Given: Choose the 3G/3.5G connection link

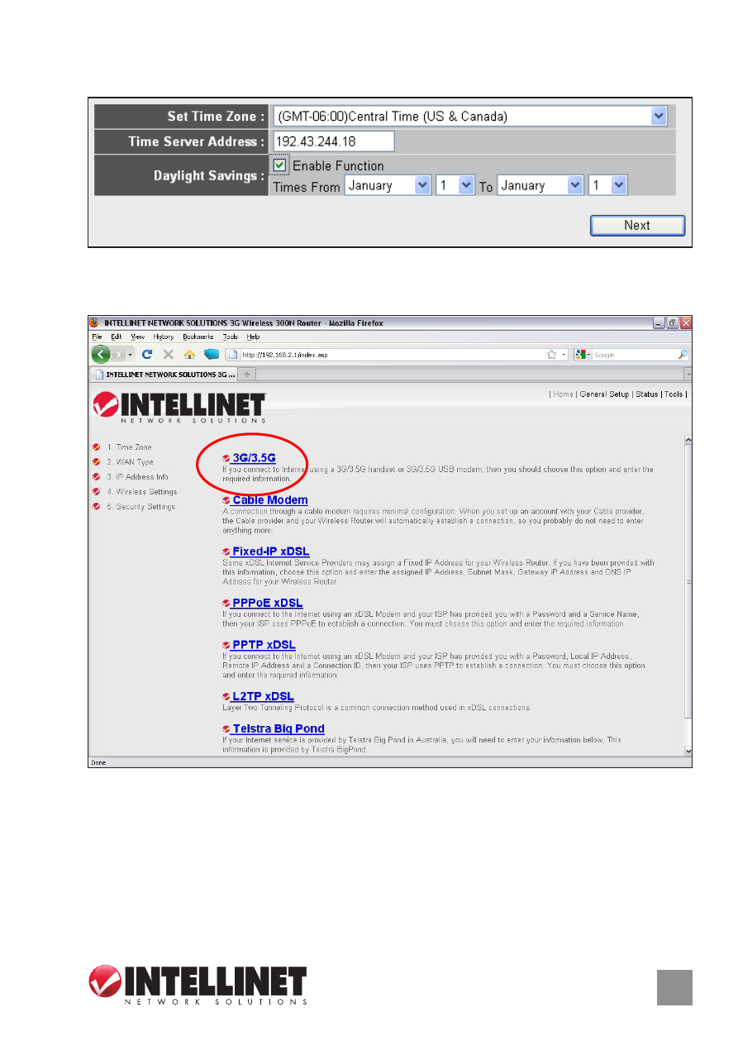Looking at the screenshot, I should (x=255, y=457).
